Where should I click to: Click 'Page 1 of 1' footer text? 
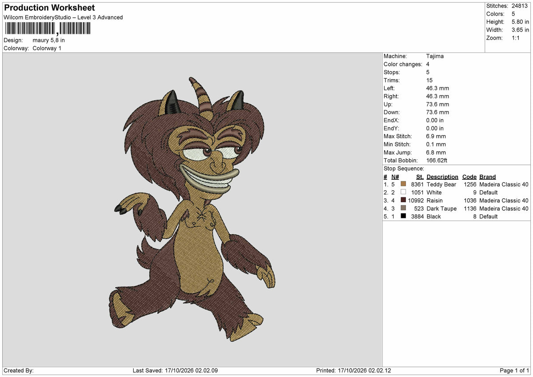tap(514, 370)
